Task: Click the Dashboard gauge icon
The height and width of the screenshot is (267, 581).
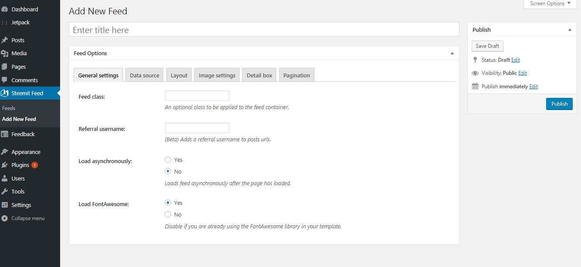Action: tap(4, 9)
